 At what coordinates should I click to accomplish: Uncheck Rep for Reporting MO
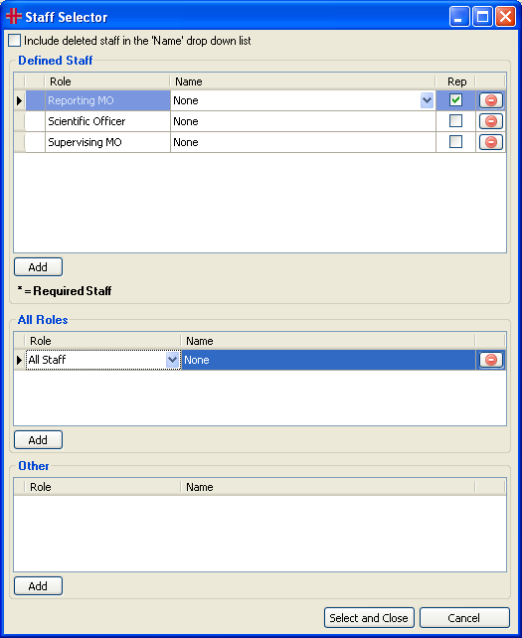[455, 100]
